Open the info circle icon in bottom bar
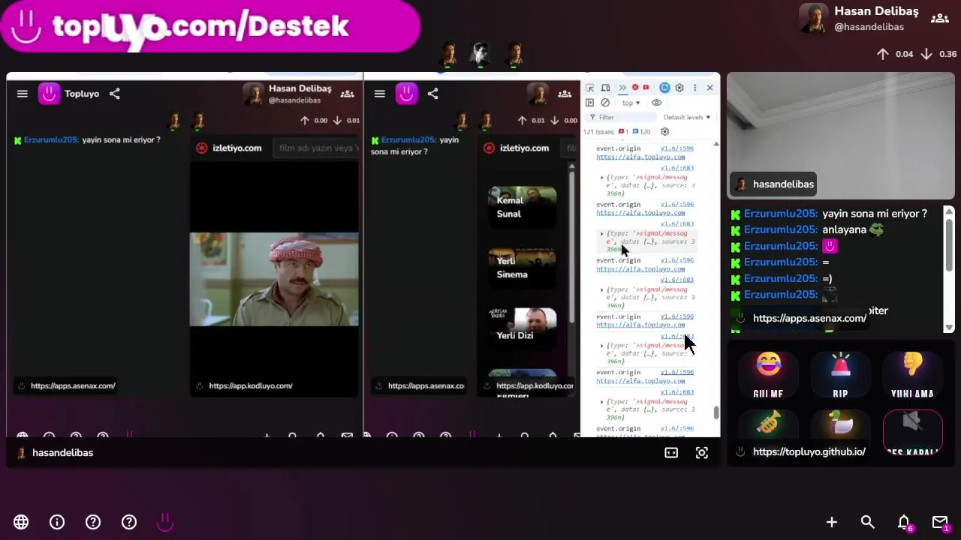This screenshot has height=540, width=961. [x=57, y=522]
